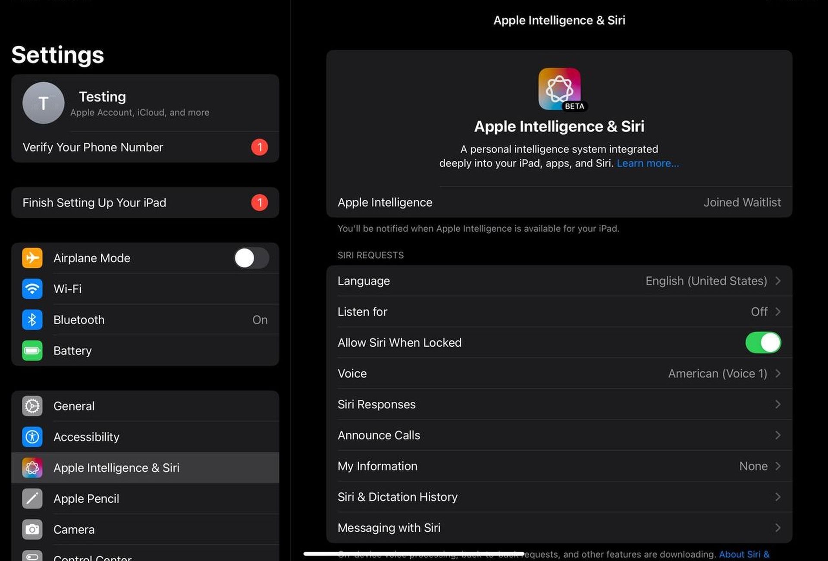Click the General settings icon
The image size is (828, 561).
pos(32,406)
